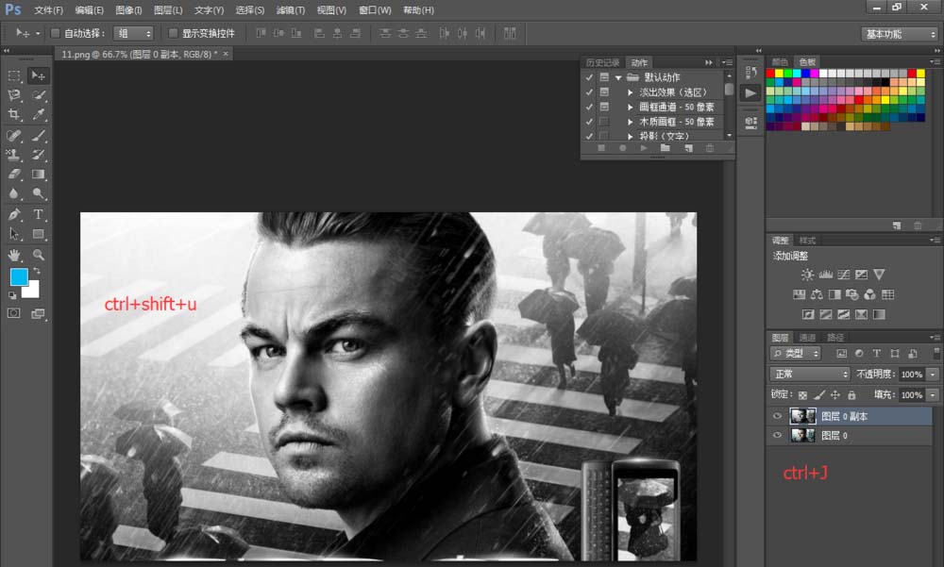Screen dimensions: 944x567
Task: Add a Brightness/Contrast adjustment
Action: click(x=807, y=275)
